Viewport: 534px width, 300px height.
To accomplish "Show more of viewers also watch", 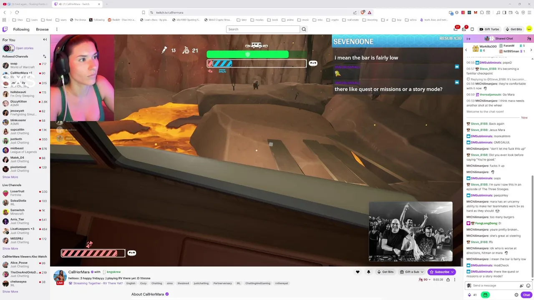I will point(10,292).
